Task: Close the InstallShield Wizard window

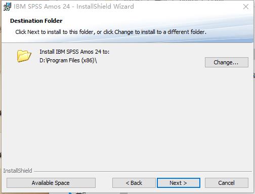Action: pyautogui.click(x=246, y=7)
